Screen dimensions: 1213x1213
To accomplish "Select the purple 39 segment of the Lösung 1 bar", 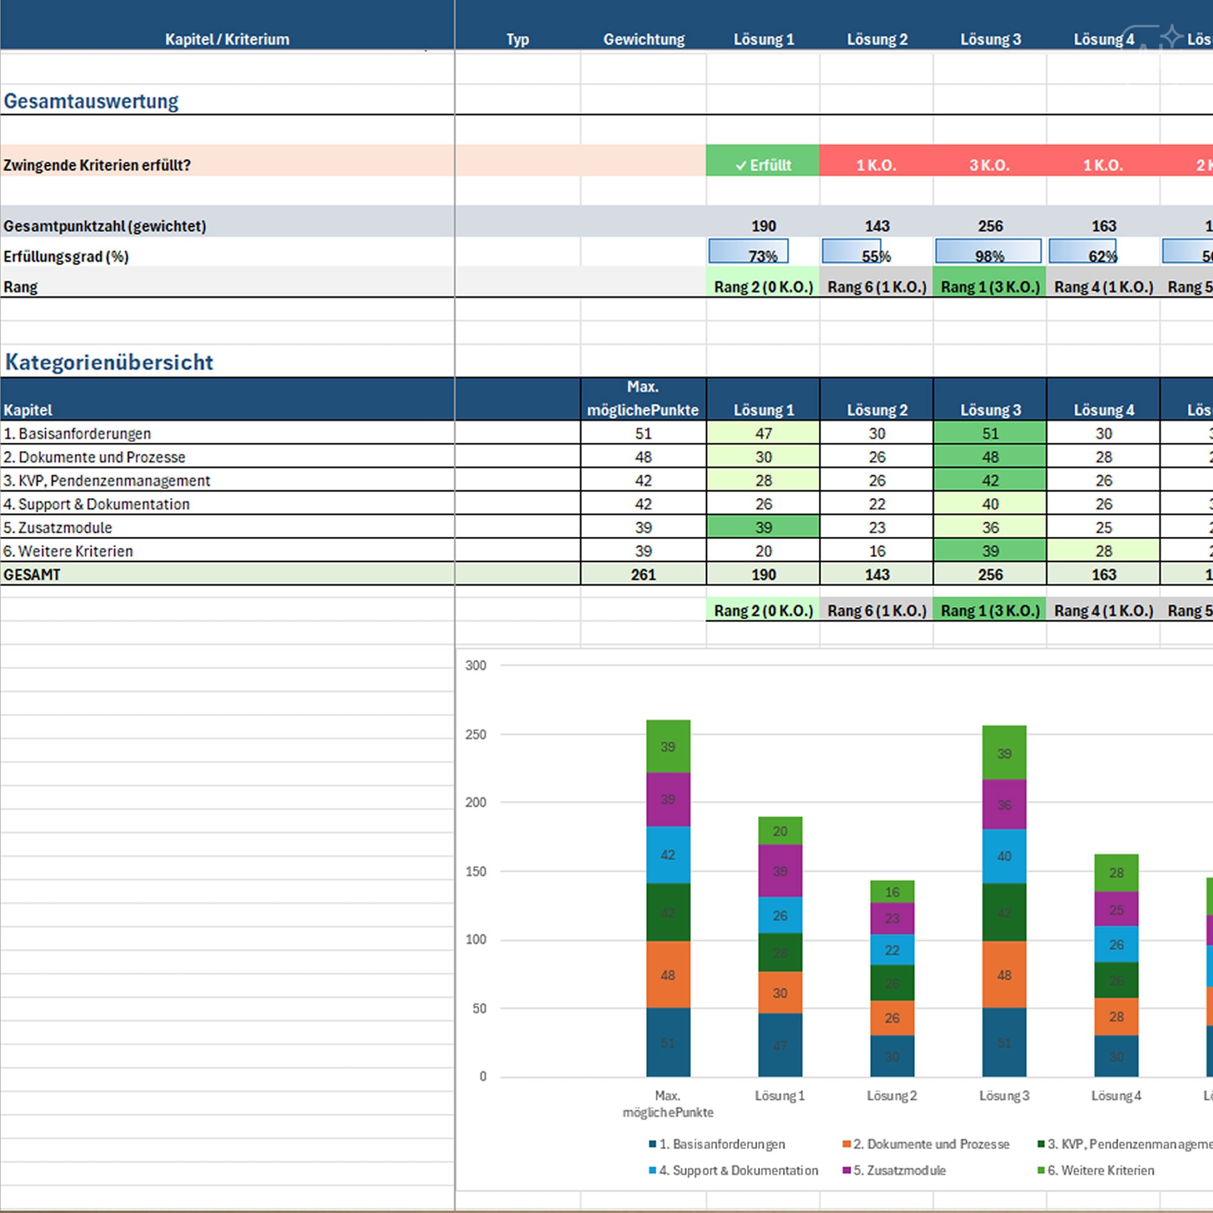I will 780,870.
